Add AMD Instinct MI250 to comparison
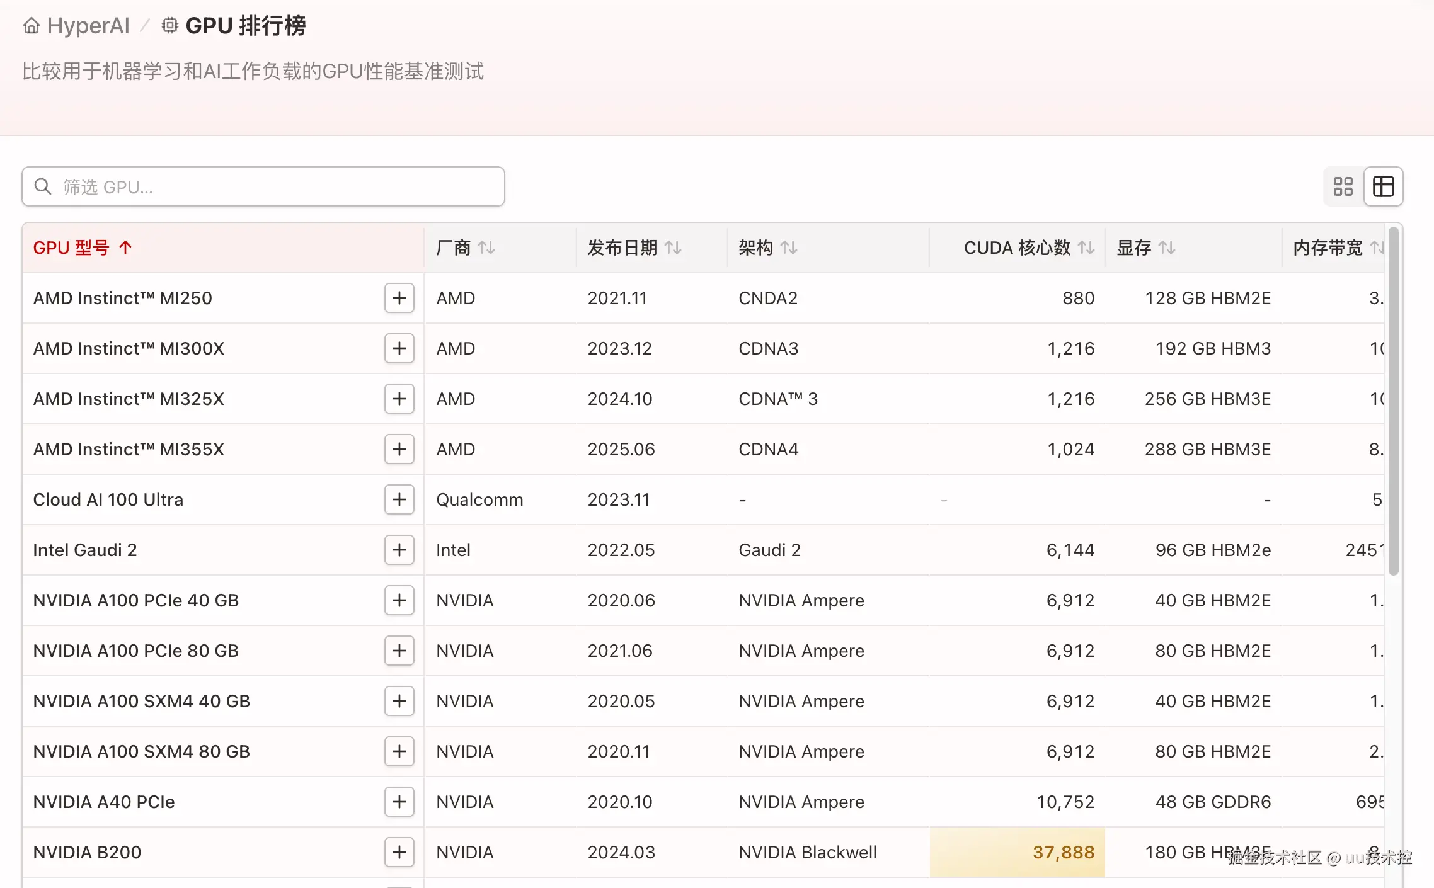This screenshot has height=888, width=1434. tap(399, 298)
